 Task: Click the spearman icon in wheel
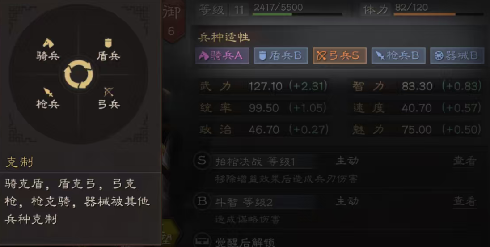48,92
